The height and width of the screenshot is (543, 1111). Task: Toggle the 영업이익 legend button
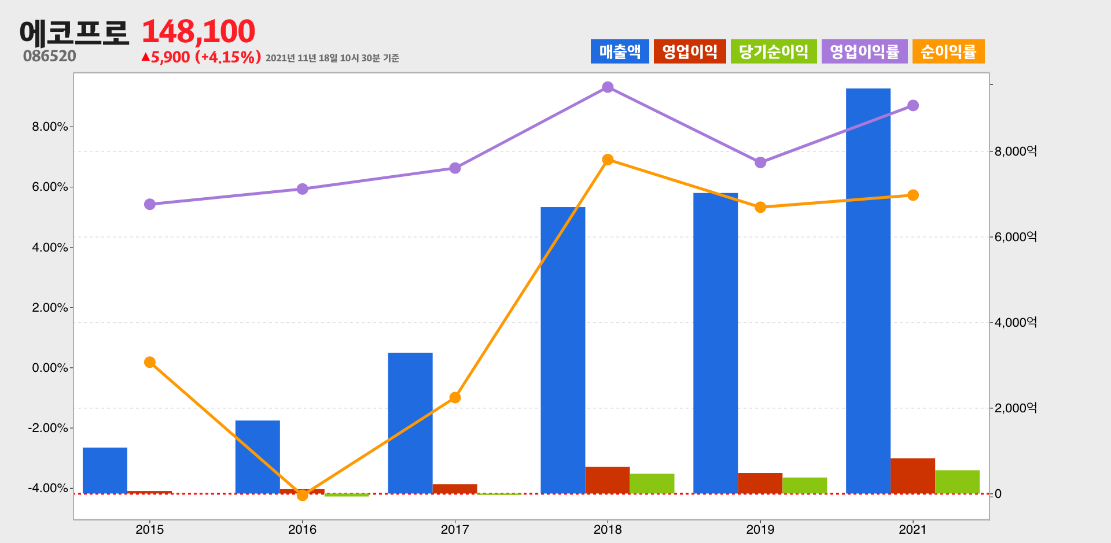[690, 51]
